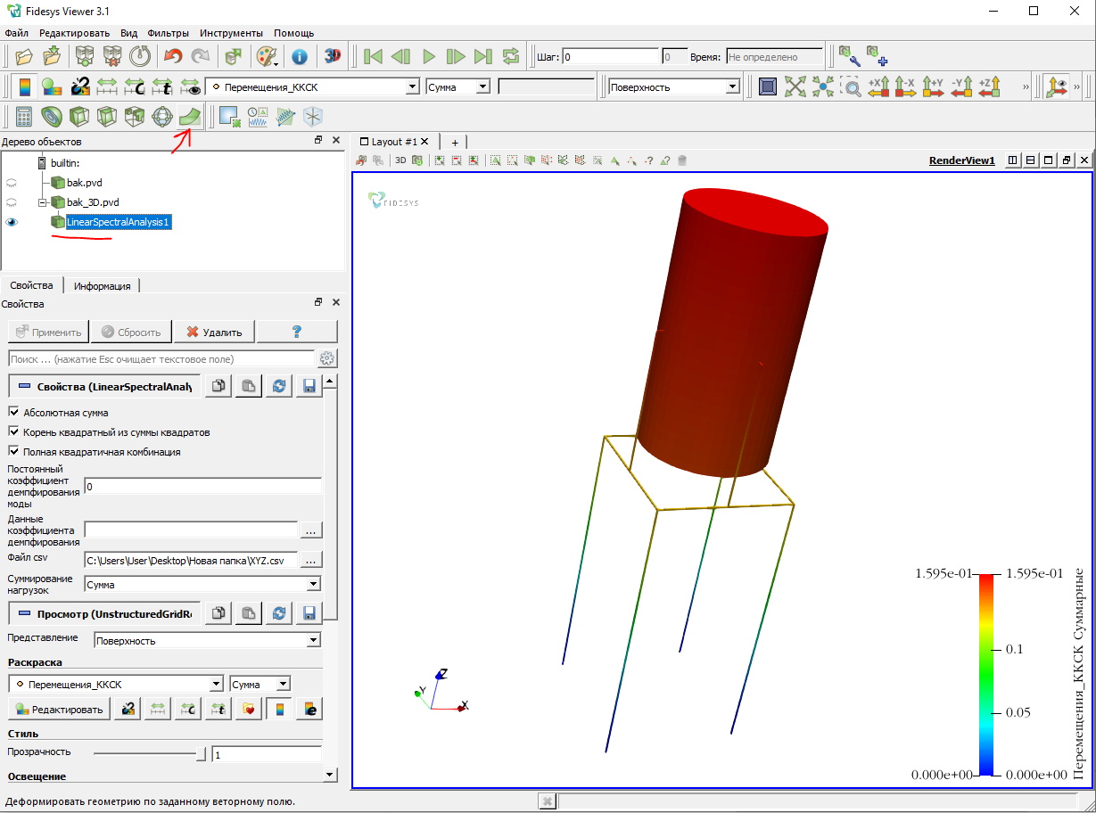Open Суммирование нагрузок dropdown

[202, 585]
